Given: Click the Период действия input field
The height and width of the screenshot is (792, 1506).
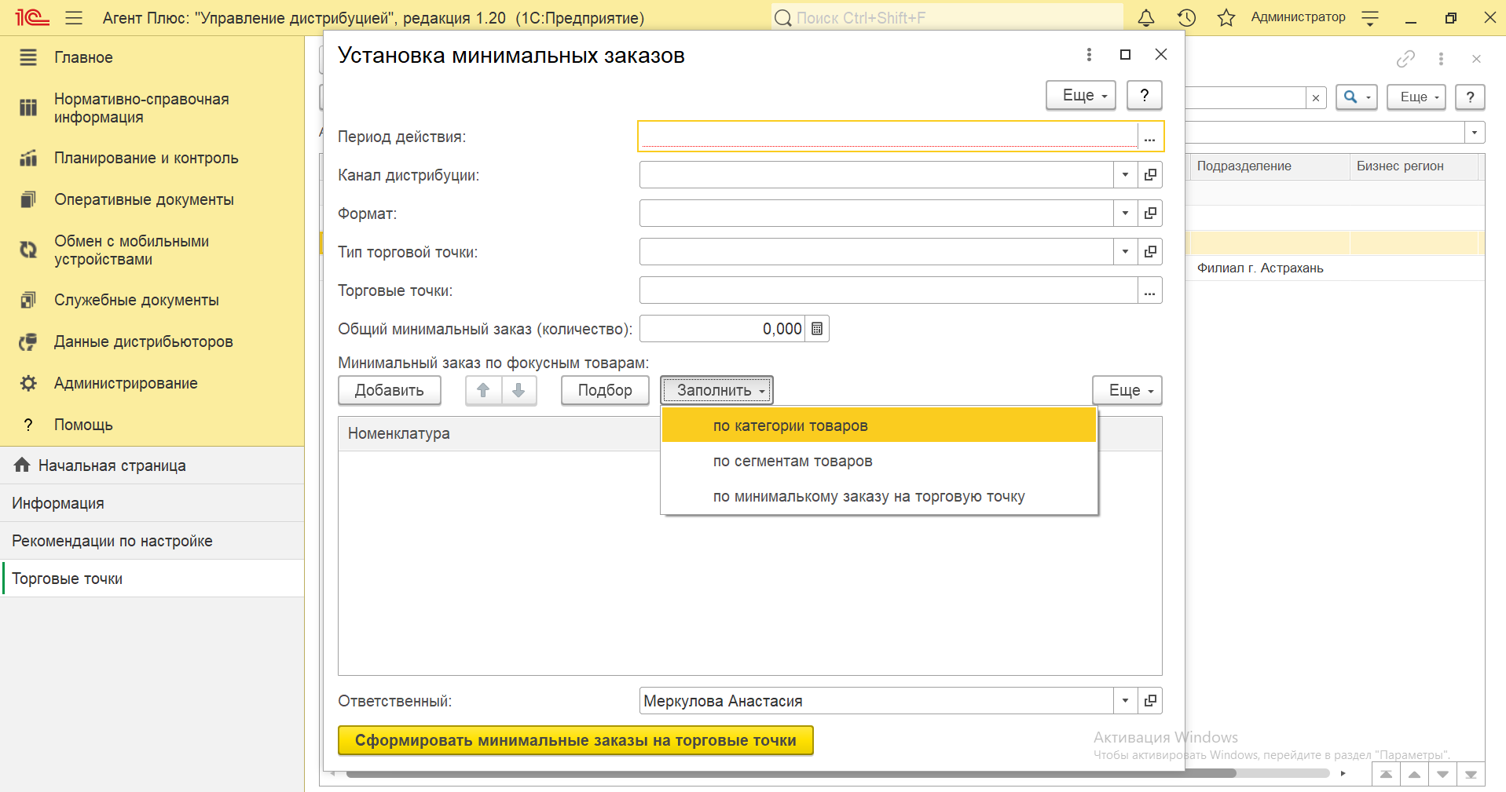Looking at the screenshot, I should [x=888, y=137].
